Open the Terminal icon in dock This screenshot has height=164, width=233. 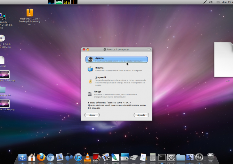click(x=162, y=157)
